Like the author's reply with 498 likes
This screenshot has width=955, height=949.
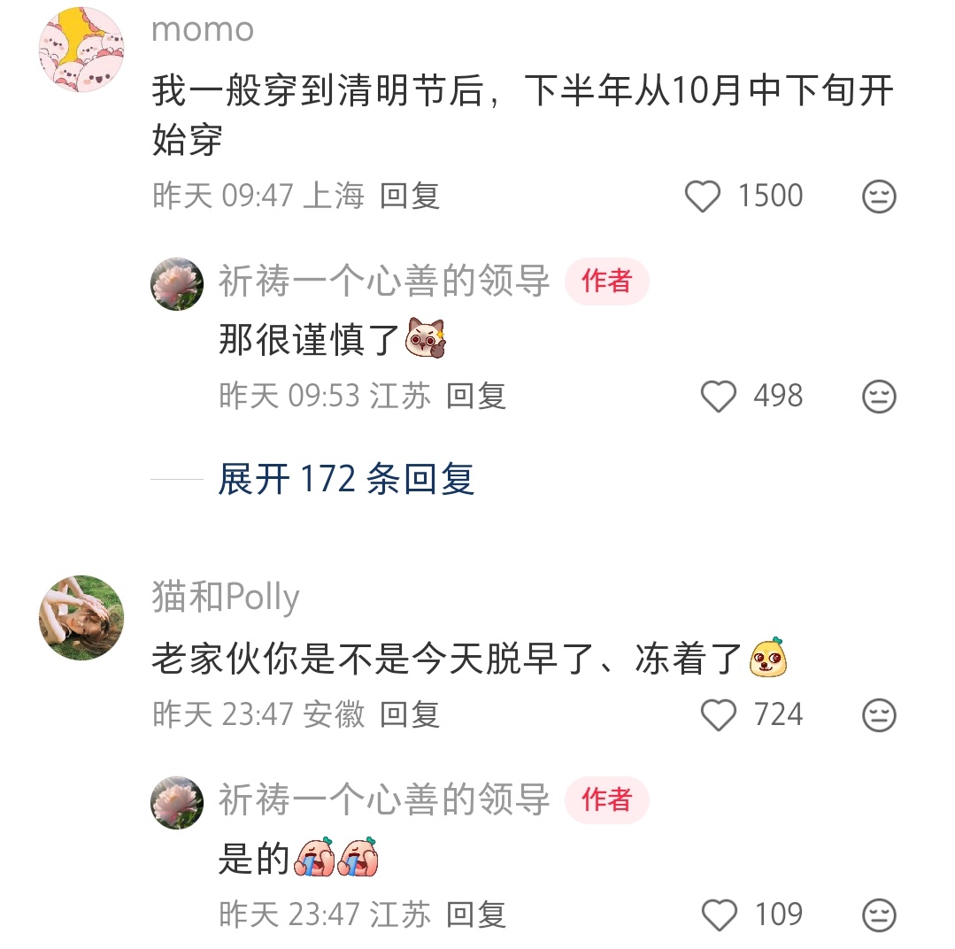pos(719,396)
